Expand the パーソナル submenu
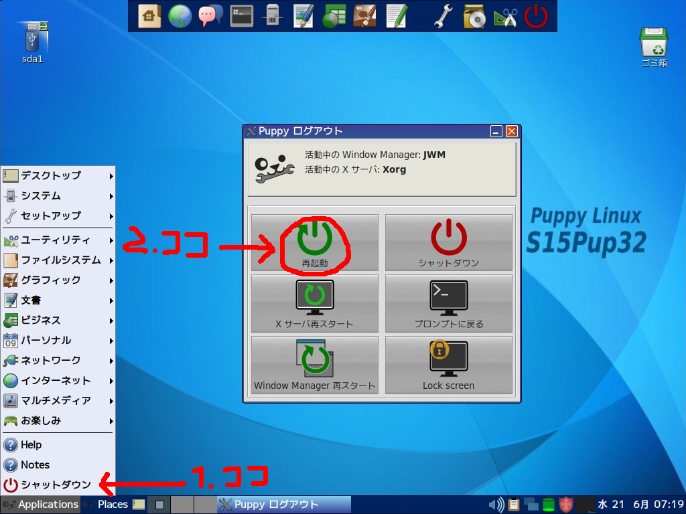 point(58,341)
